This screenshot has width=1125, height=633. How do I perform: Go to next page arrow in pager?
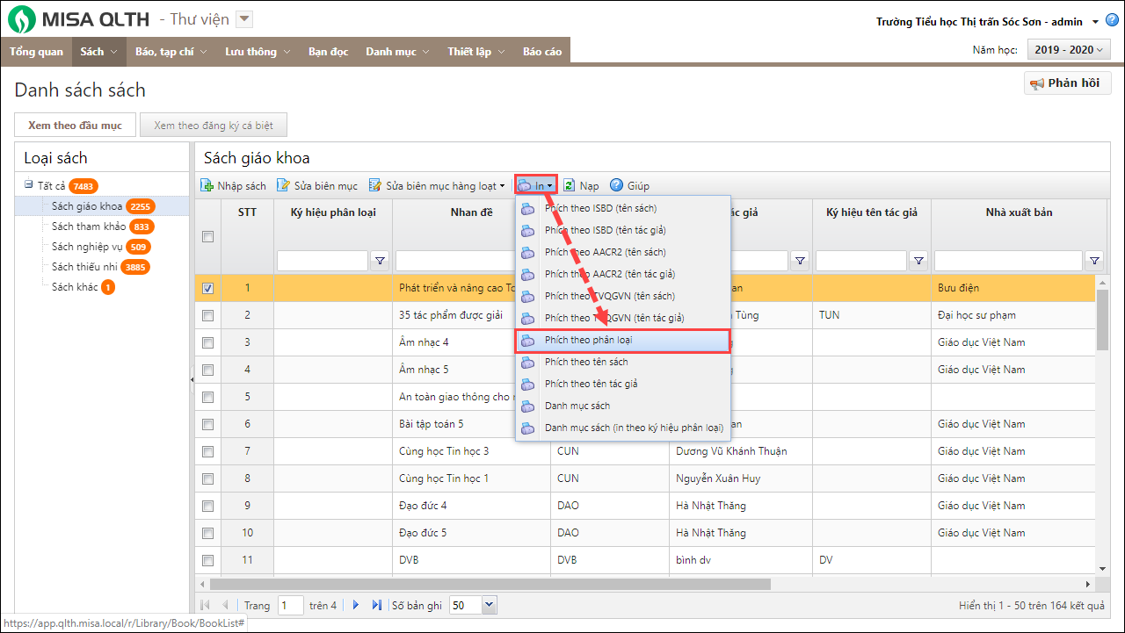356,605
